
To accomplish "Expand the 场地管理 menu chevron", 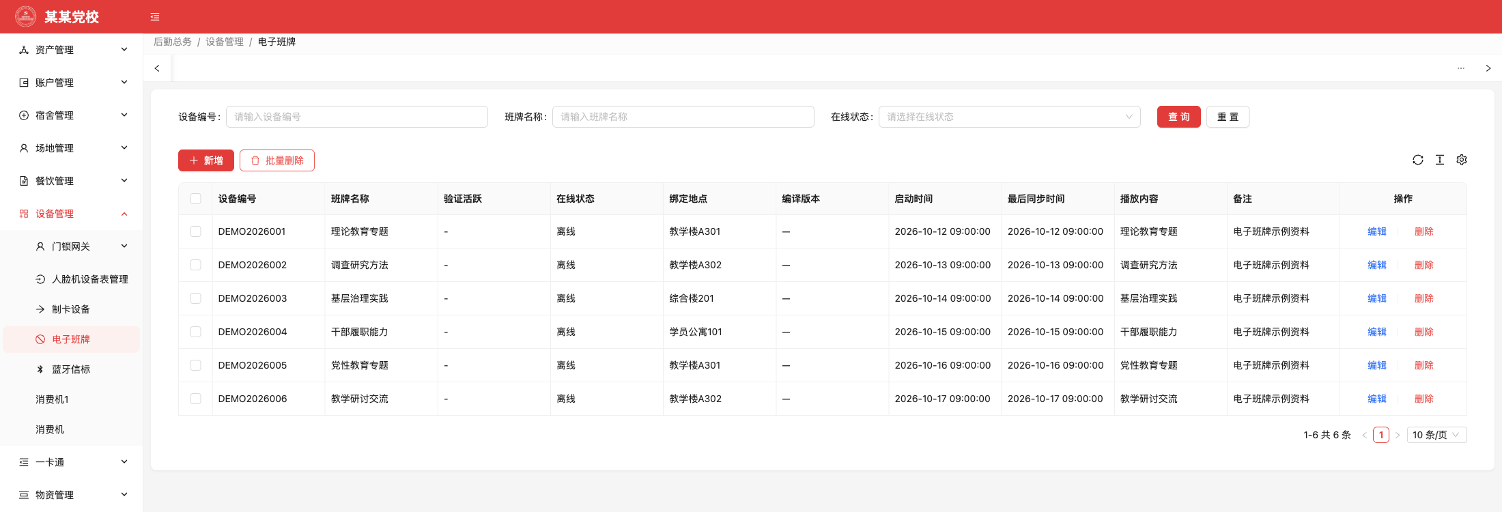I will [124, 148].
